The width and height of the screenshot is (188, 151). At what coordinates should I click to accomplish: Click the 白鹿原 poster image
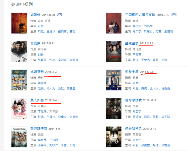tap(19, 52)
